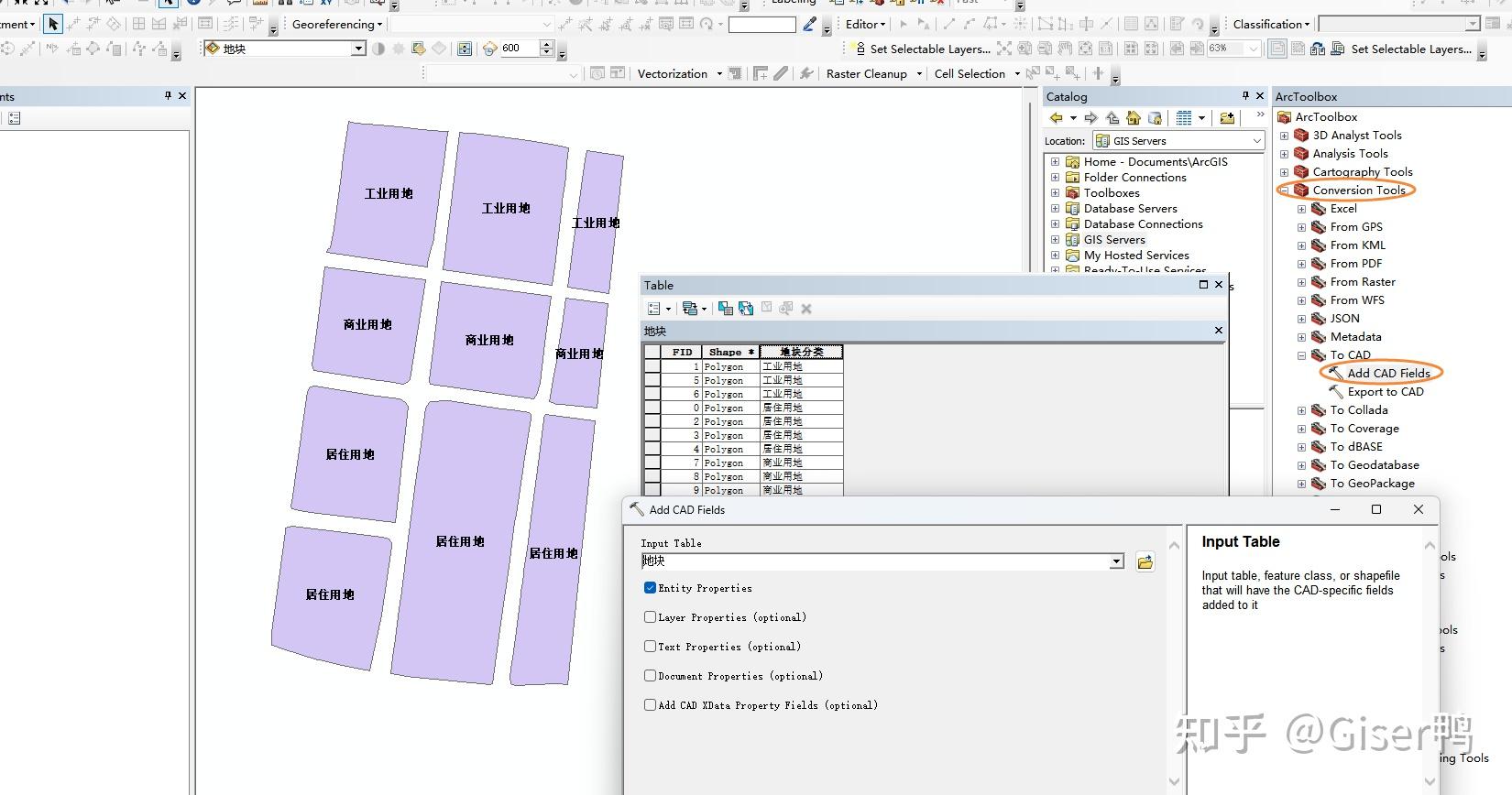Click the up arrow of the 600 spinner
This screenshot has width=1512, height=795.
click(547, 44)
